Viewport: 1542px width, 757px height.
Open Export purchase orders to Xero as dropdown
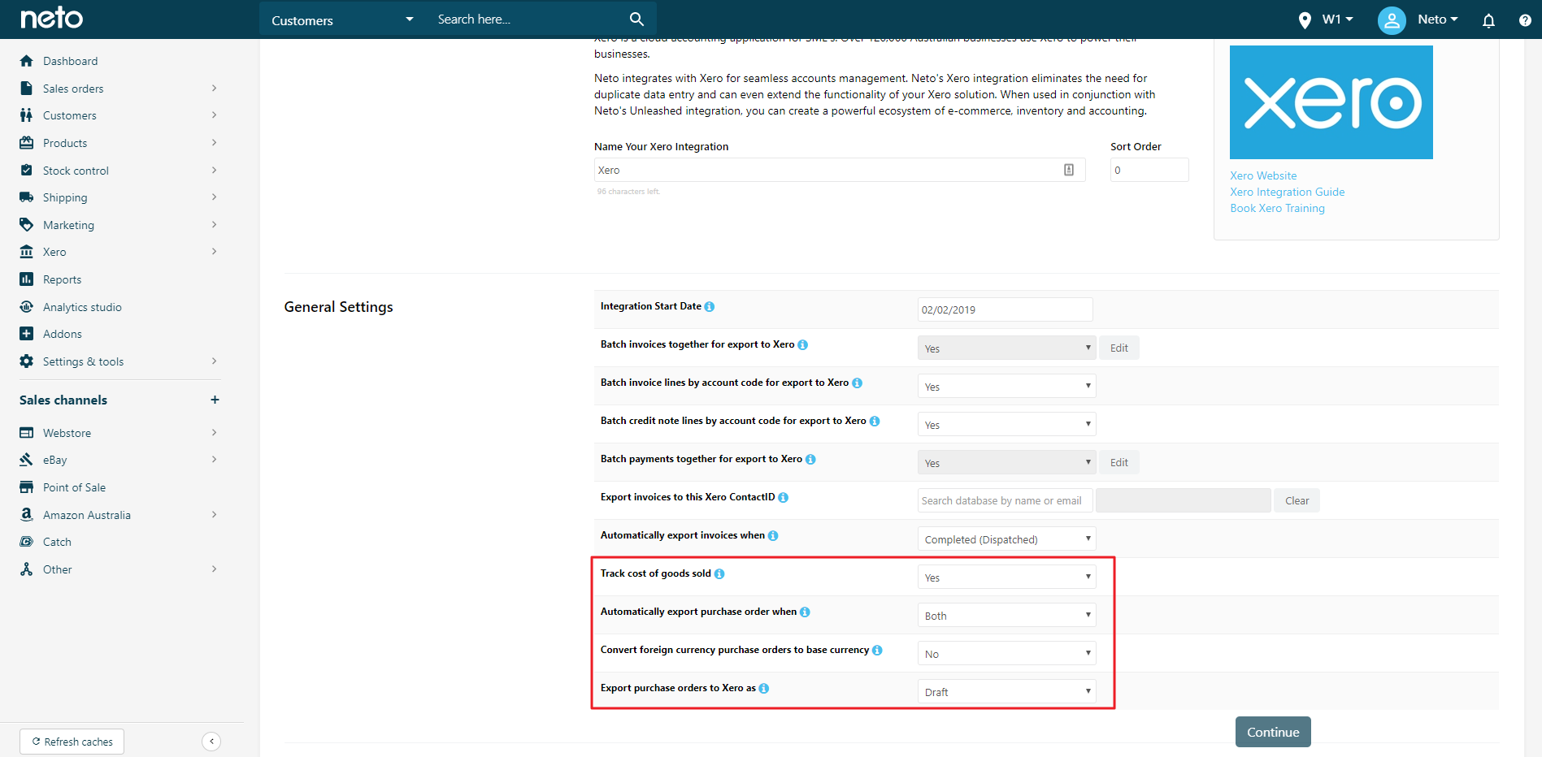(1006, 691)
